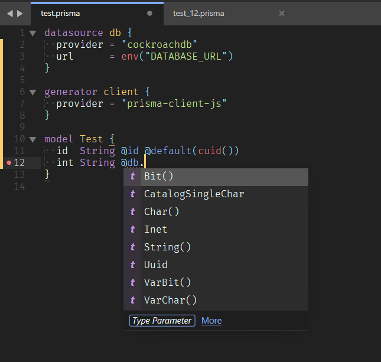This screenshot has width=381, height=362.
Task: Choose CatalogSingleChar from autocomplete list
Action: click(x=216, y=195)
